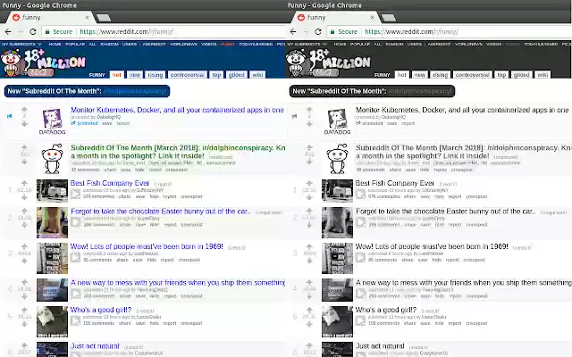Click crosspost under 'Best Fish Company Ever', left window

(x=191, y=196)
